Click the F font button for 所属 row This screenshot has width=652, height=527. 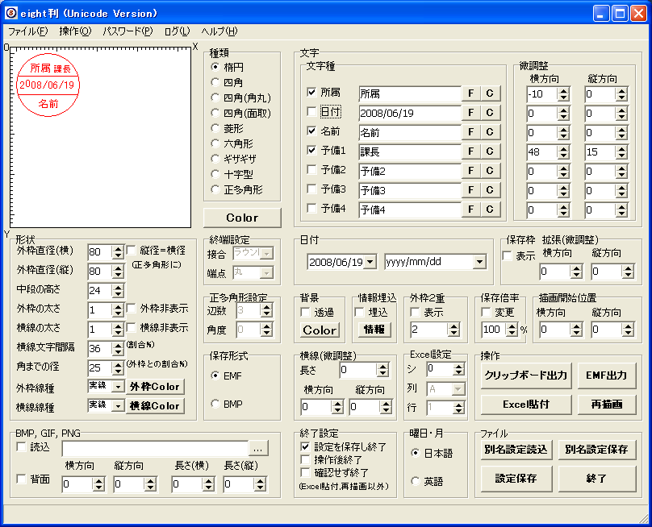click(470, 93)
